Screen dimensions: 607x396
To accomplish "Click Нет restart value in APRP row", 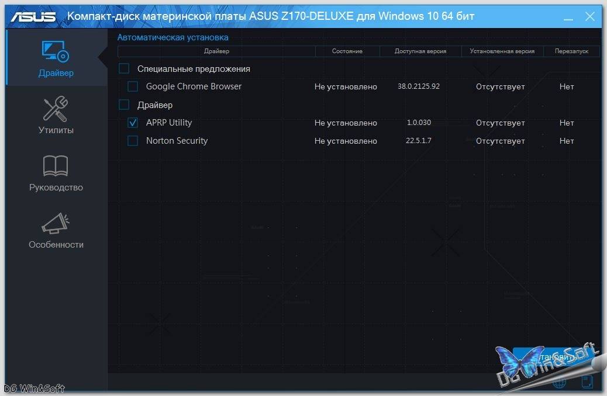I will click(x=567, y=123).
